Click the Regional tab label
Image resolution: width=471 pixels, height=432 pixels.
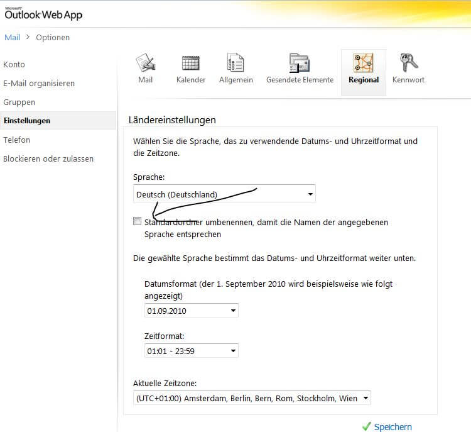(x=364, y=80)
